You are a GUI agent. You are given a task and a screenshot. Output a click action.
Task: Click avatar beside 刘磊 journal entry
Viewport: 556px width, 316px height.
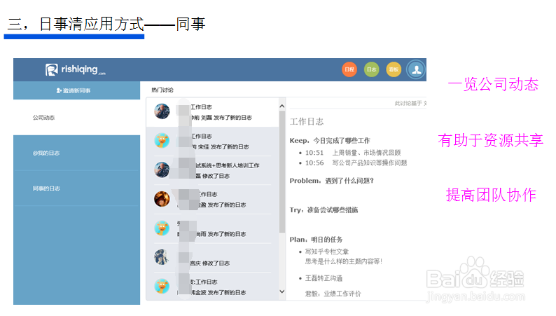[162, 111]
